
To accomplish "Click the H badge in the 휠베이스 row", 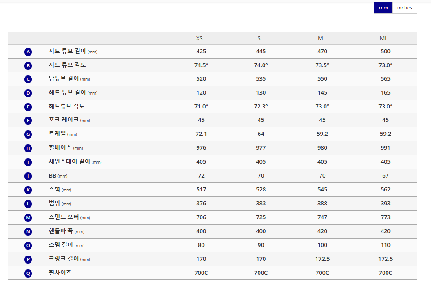I will (x=28, y=148).
